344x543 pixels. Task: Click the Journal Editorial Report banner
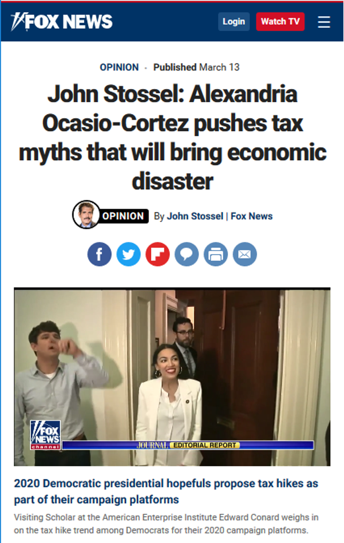point(188,445)
